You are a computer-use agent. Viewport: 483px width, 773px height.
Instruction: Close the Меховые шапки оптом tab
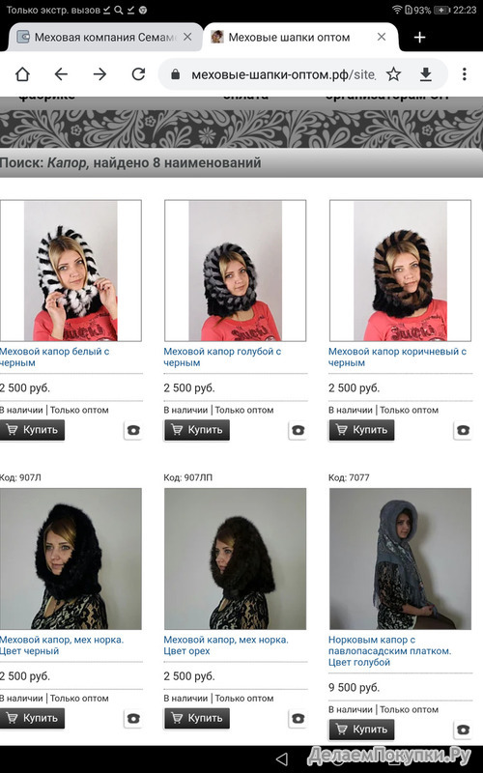click(382, 37)
